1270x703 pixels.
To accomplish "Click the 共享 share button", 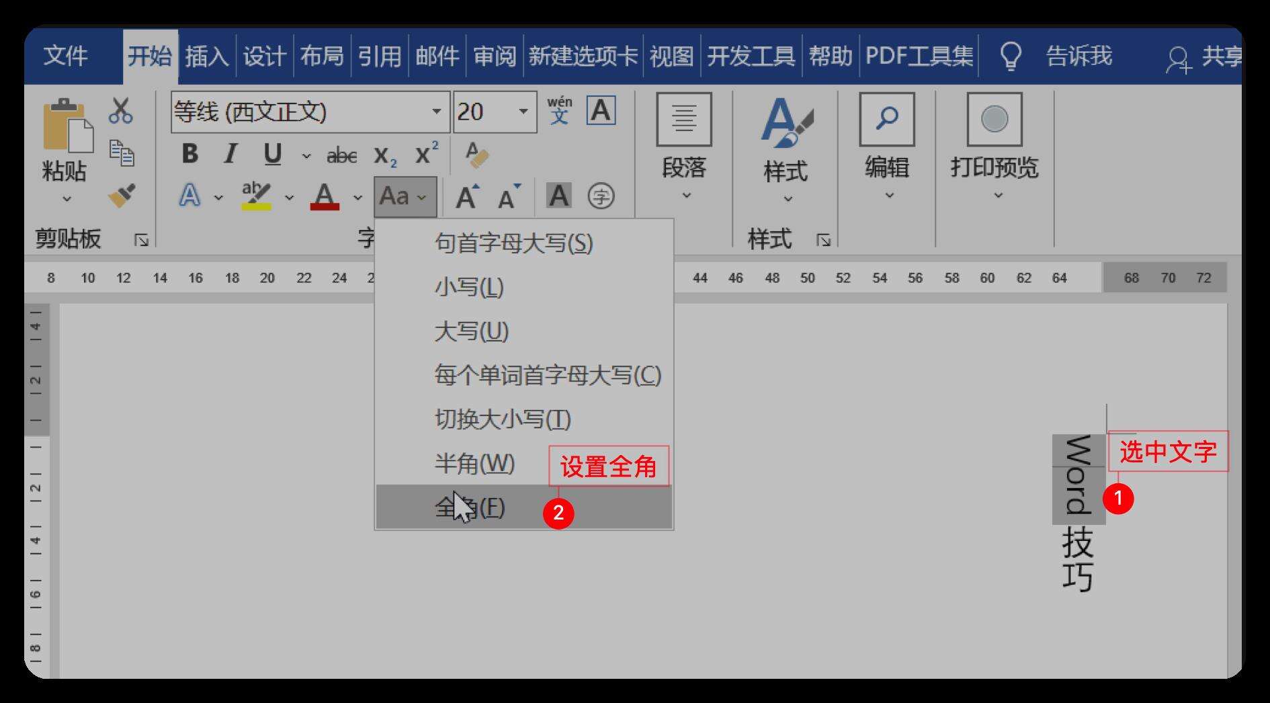I will coord(1205,58).
